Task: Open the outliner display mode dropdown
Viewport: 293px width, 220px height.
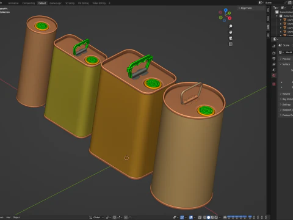Action: (276, 8)
